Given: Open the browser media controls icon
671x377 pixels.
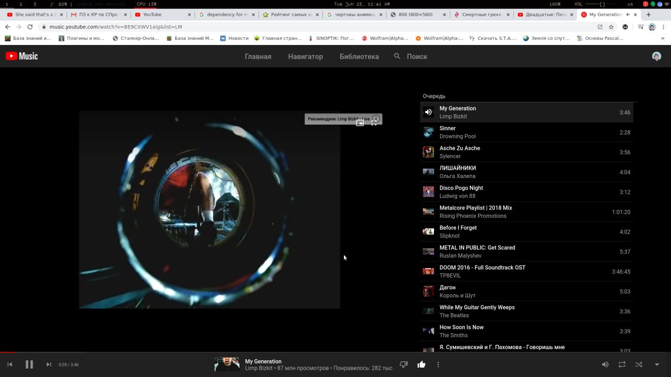Looking at the screenshot, I should 640,27.
